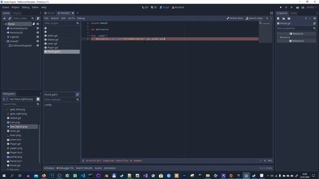Image resolution: width=319 pixels, height=179 pixels.
Task: Add a new scene tab
Action: pyautogui.click(x=78, y=13)
